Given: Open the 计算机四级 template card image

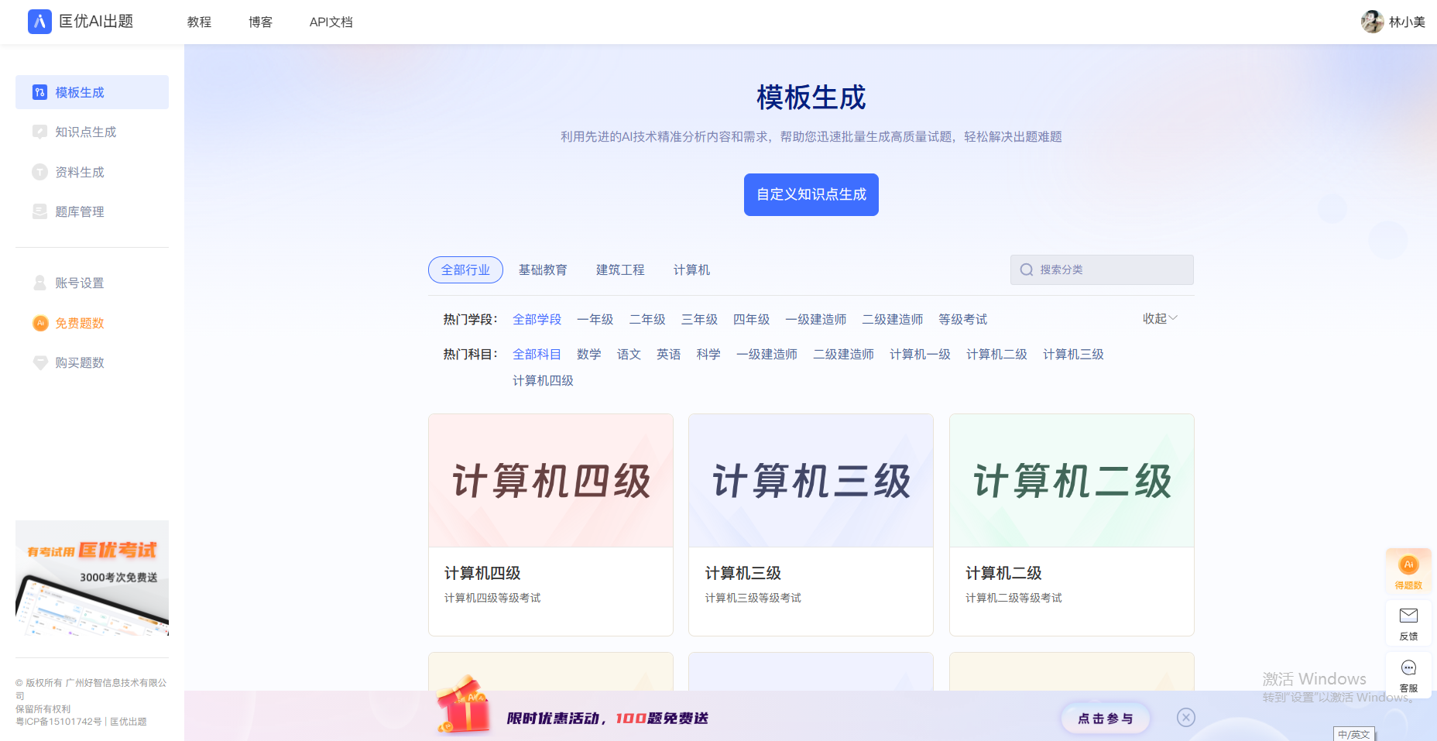Looking at the screenshot, I should (x=550, y=481).
